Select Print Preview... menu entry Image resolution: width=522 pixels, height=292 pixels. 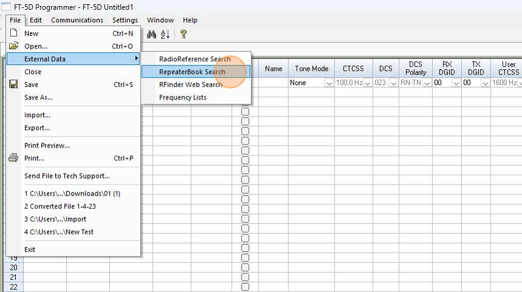(x=73, y=145)
